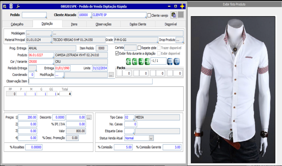Click the ellipsis button next to Modificação

[x=111, y=75]
